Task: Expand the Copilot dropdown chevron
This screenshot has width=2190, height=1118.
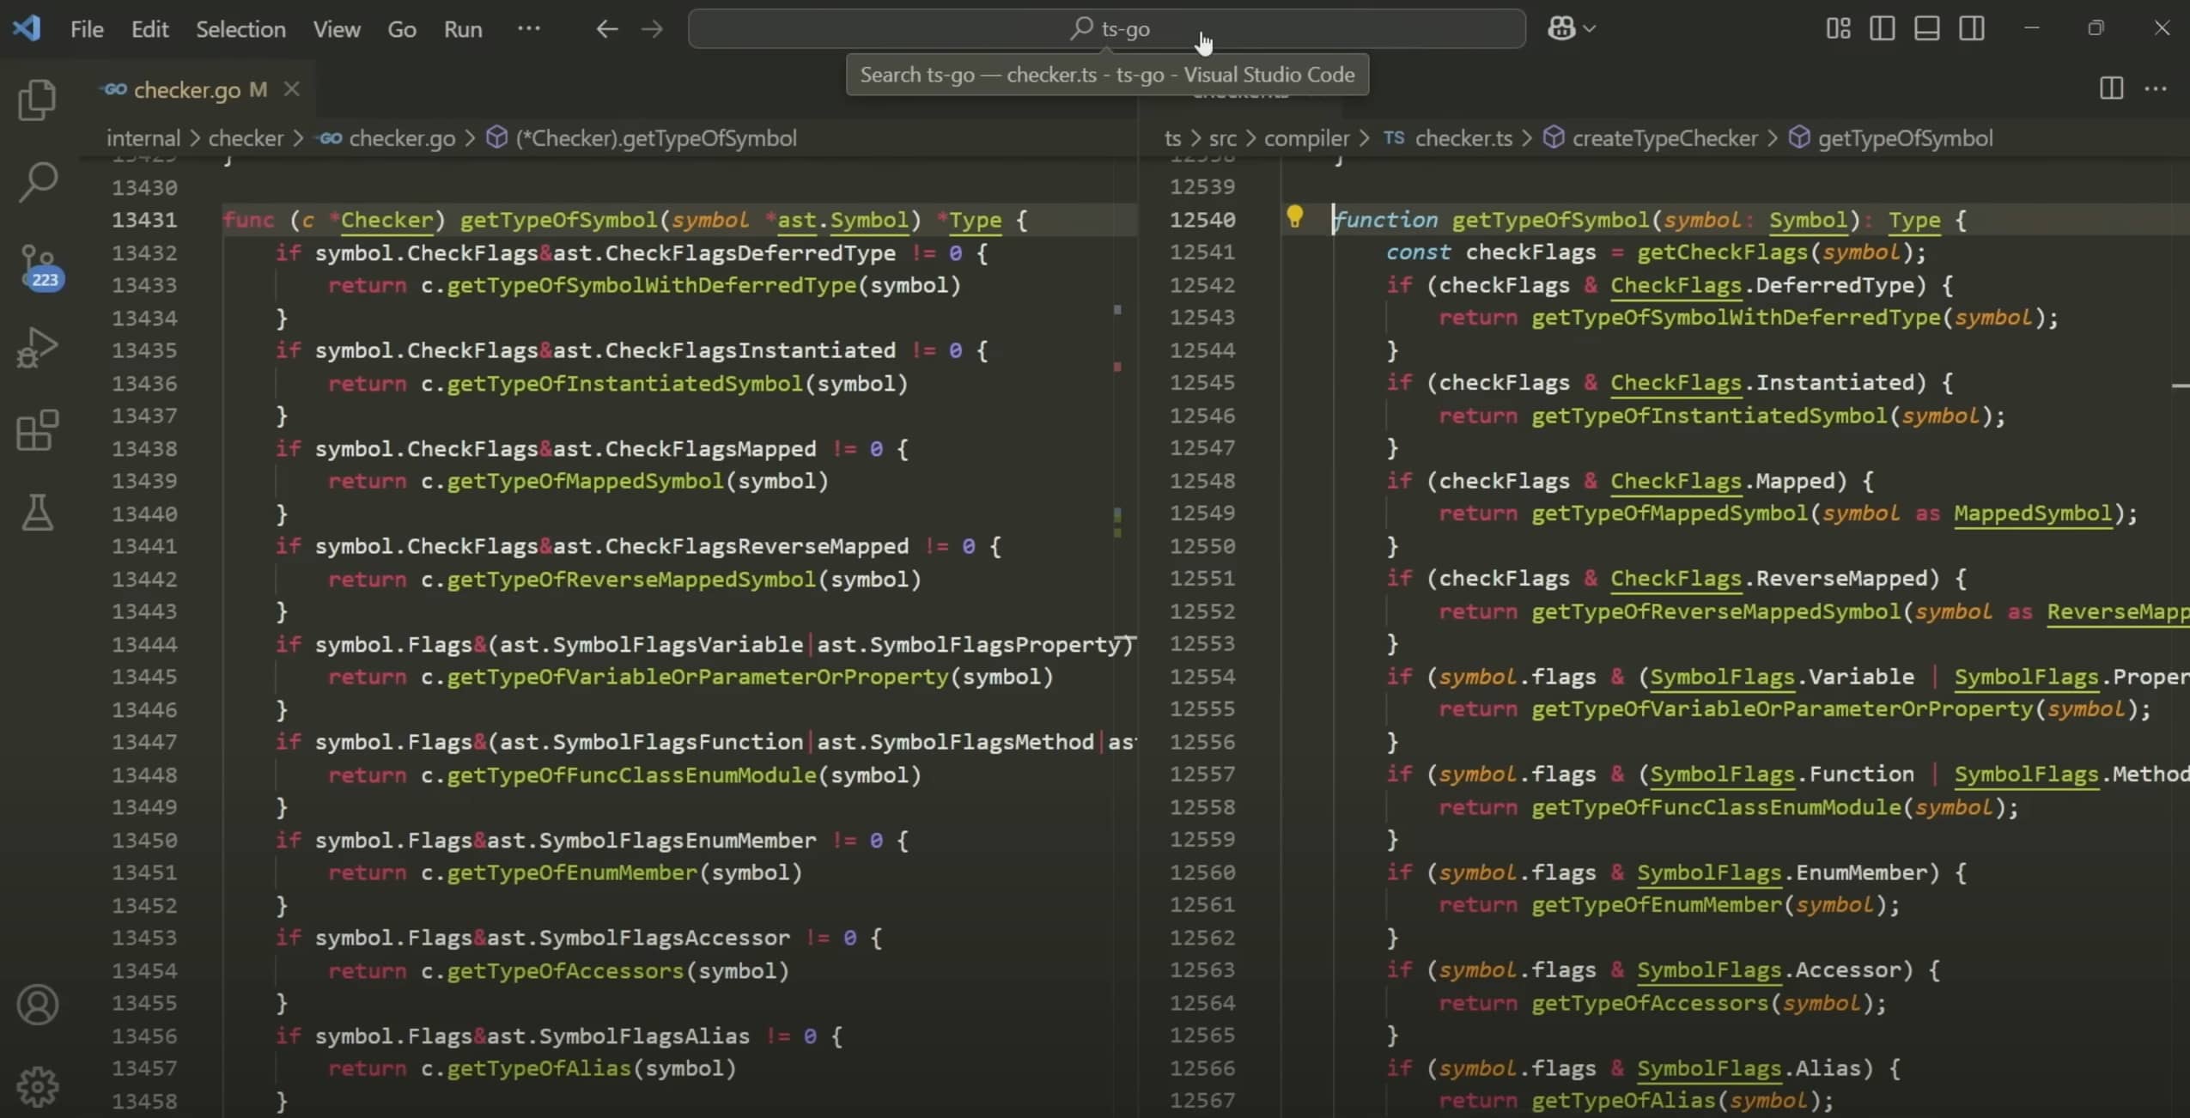Action: click(x=1590, y=28)
